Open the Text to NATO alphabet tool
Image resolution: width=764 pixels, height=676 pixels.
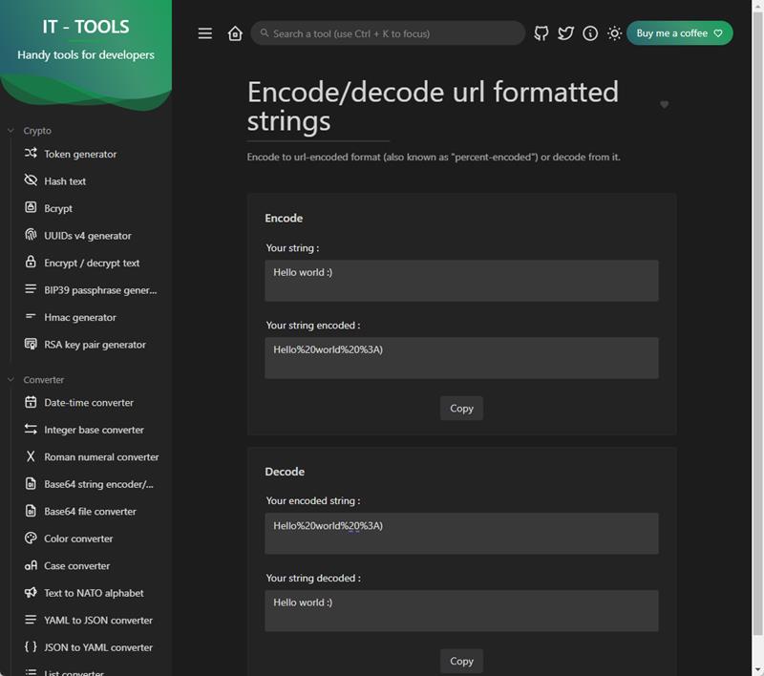click(x=95, y=593)
